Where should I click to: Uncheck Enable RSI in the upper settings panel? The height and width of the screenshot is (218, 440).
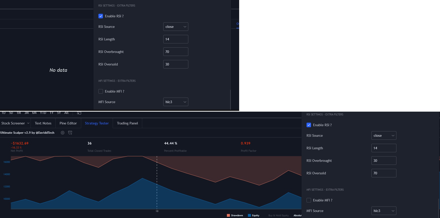(x=101, y=16)
